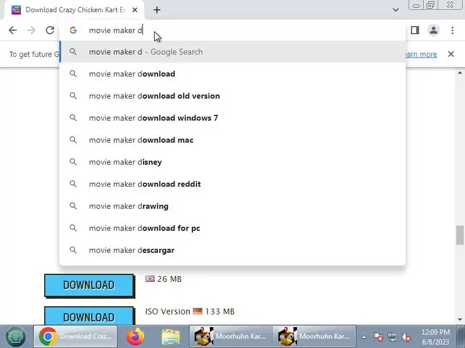
Task: Click the browser Back arrow
Action: (x=13, y=30)
